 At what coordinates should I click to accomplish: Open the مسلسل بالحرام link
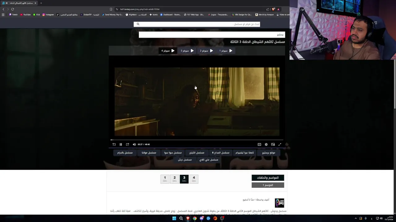(125, 153)
